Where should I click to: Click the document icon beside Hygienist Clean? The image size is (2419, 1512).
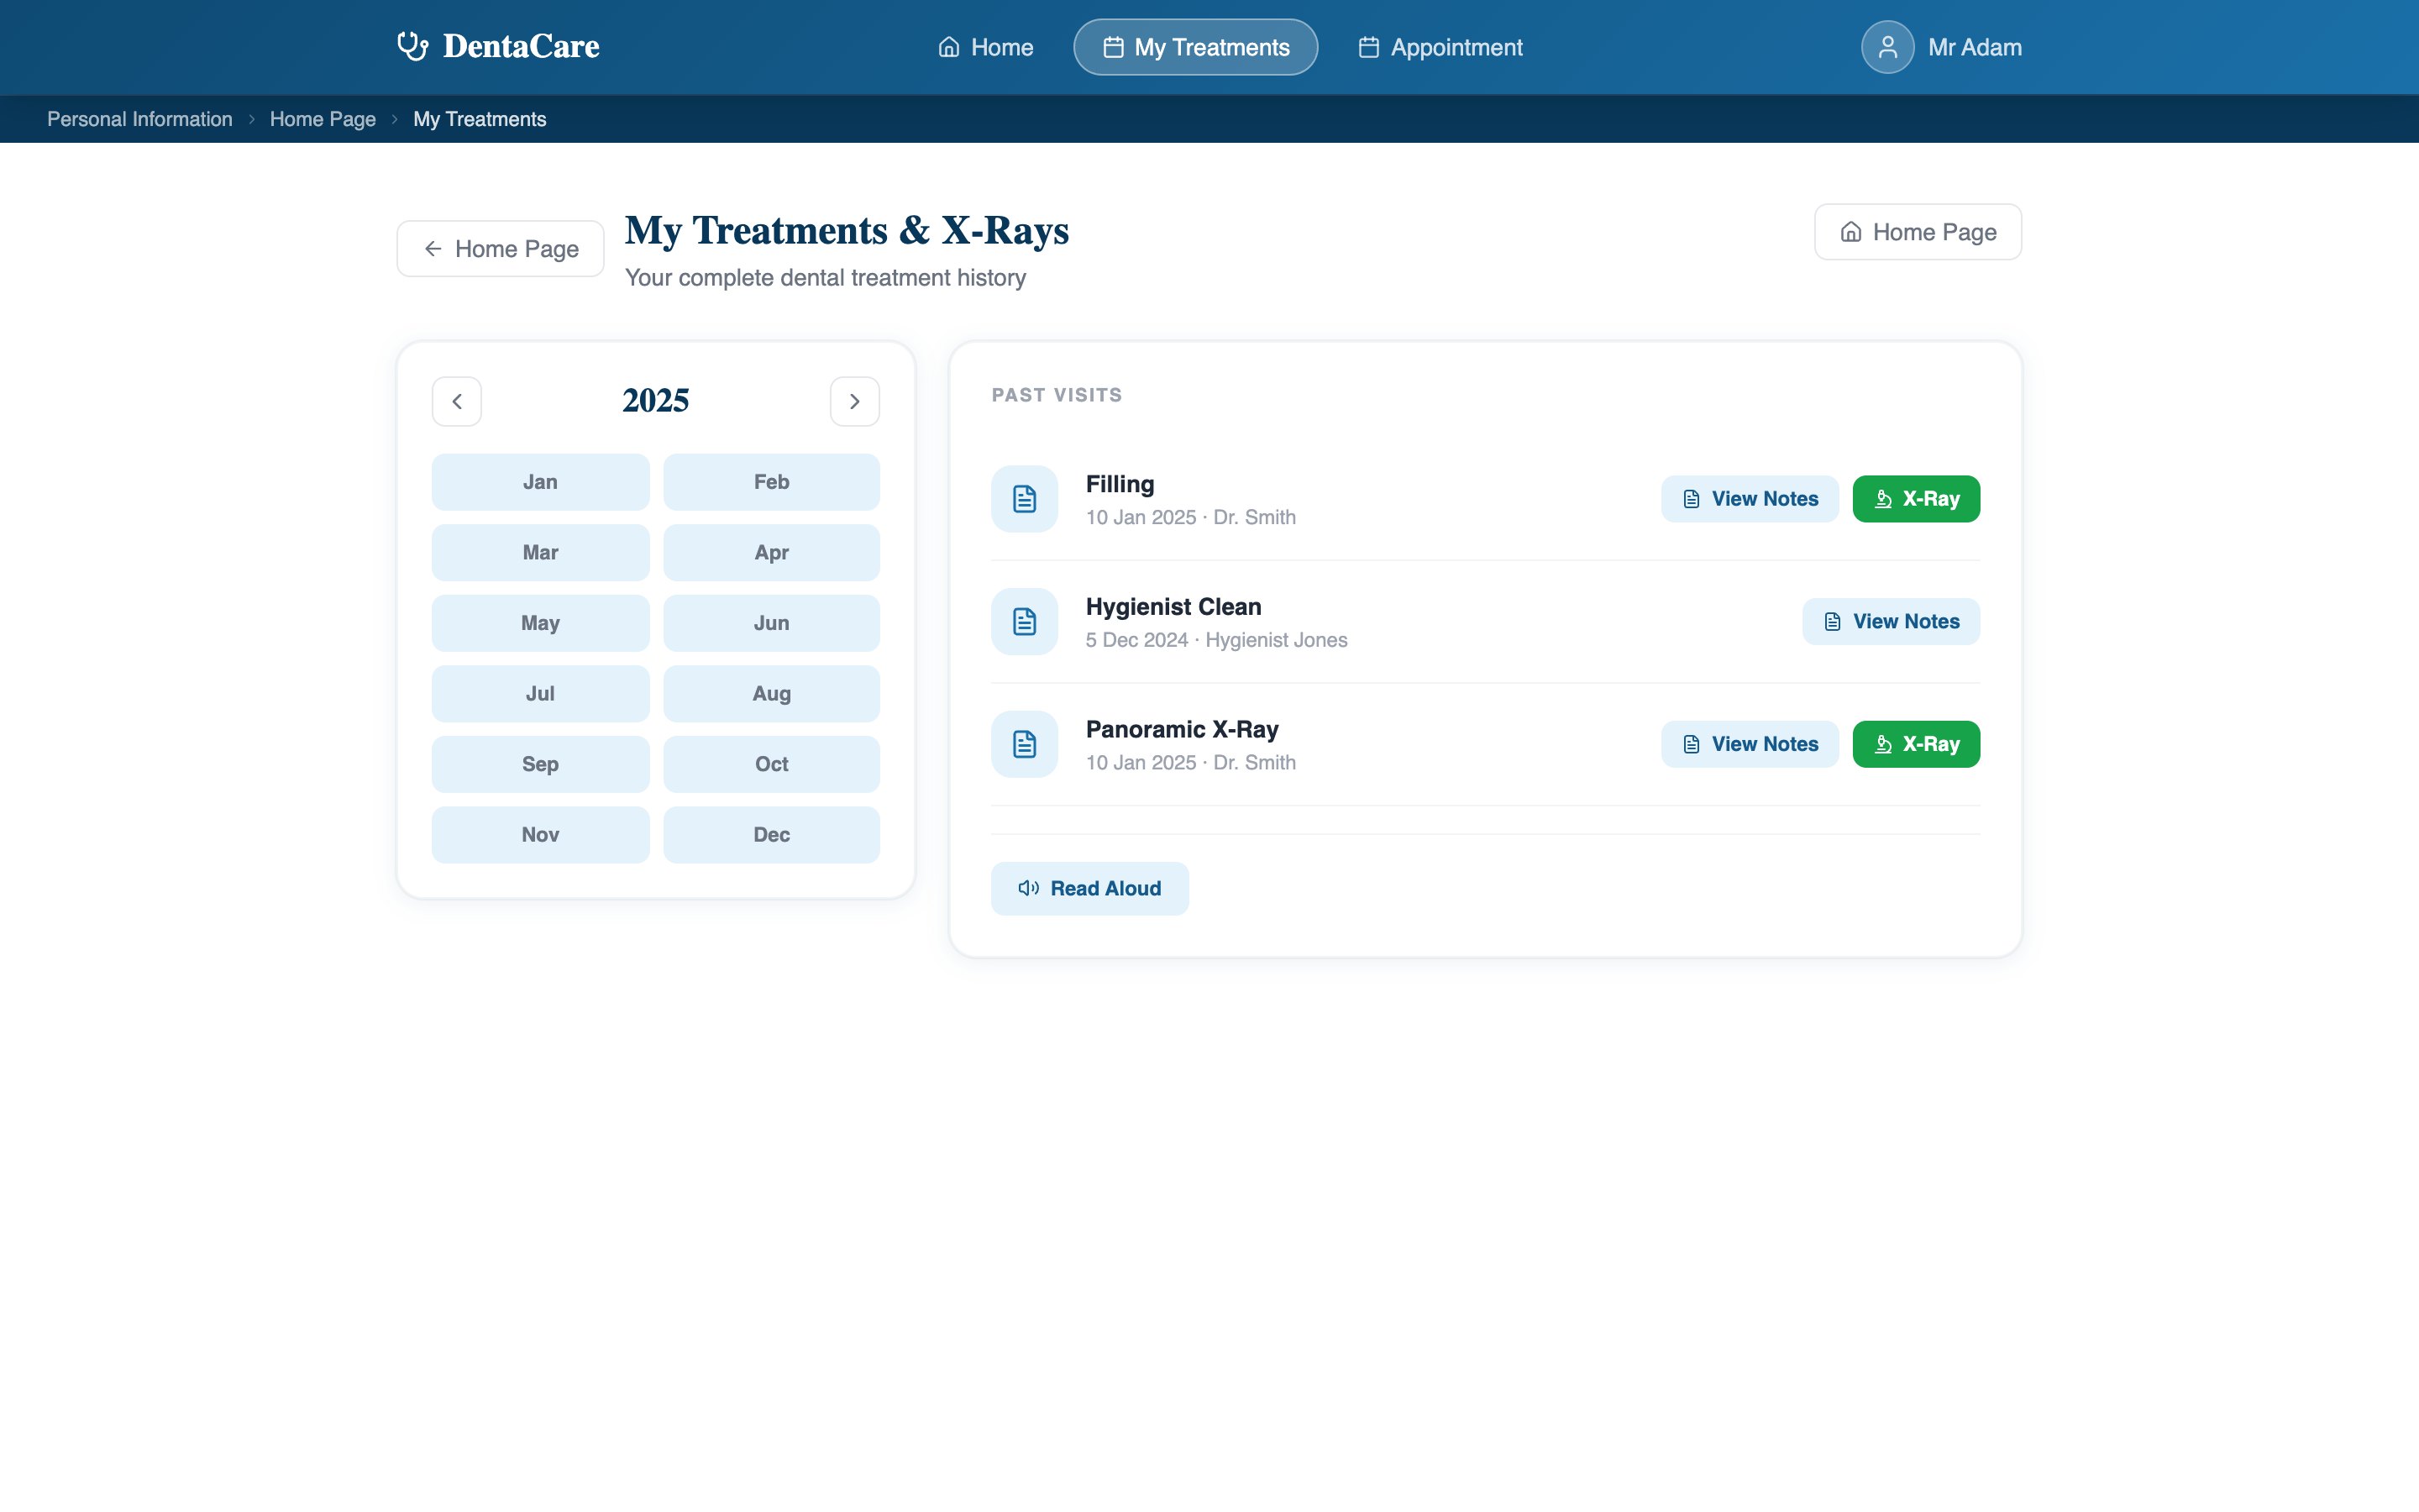click(x=1025, y=622)
